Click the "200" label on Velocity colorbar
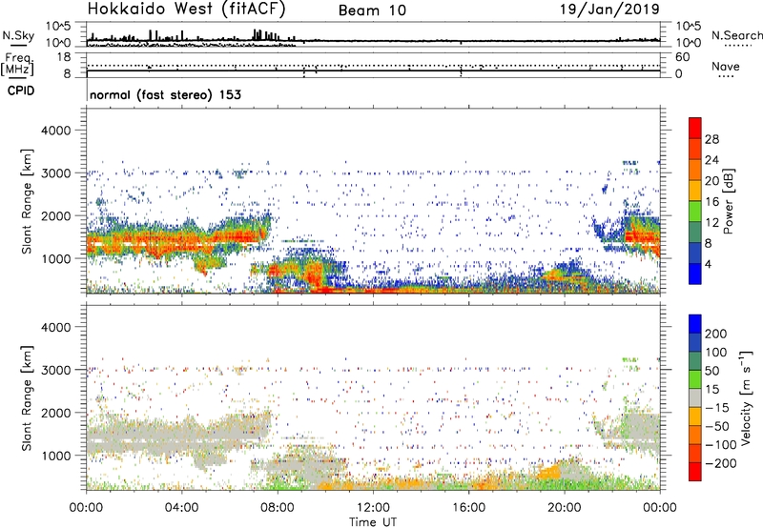The height and width of the screenshot is (528, 763). click(716, 334)
